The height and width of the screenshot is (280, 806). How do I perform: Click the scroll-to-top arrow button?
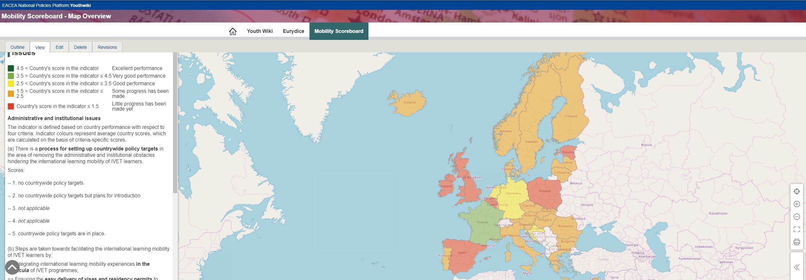coord(12,267)
